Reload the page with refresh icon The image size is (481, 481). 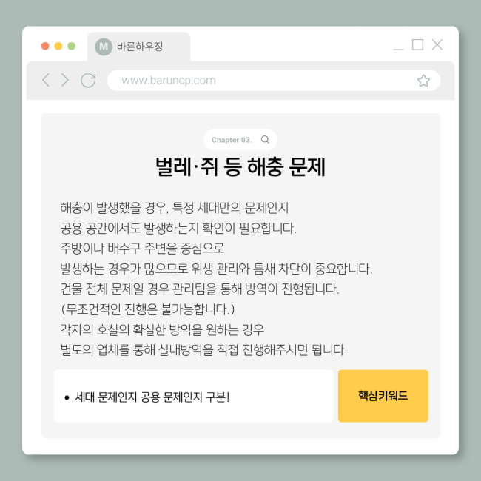pos(88,81)
